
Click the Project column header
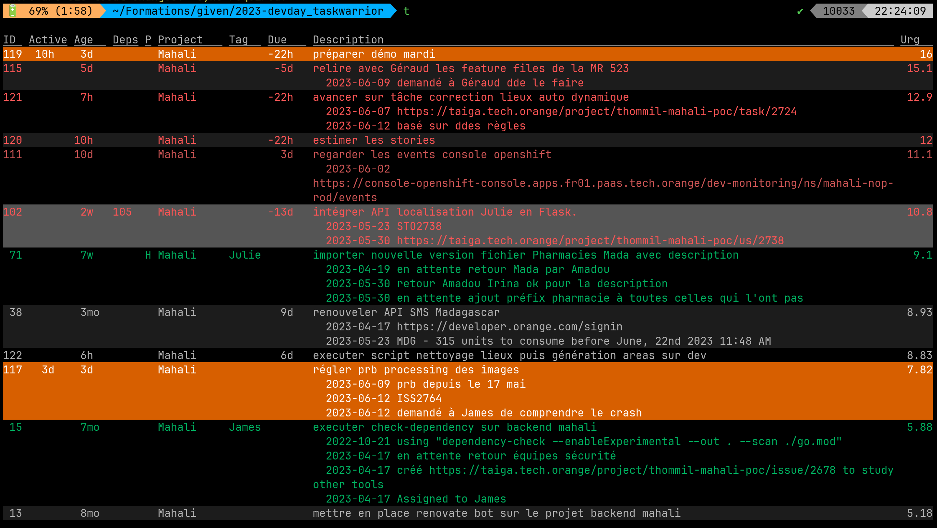(180, 40)
